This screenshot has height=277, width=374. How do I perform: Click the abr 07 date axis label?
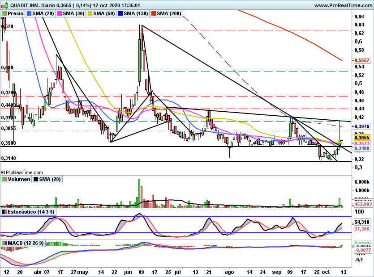42,272
